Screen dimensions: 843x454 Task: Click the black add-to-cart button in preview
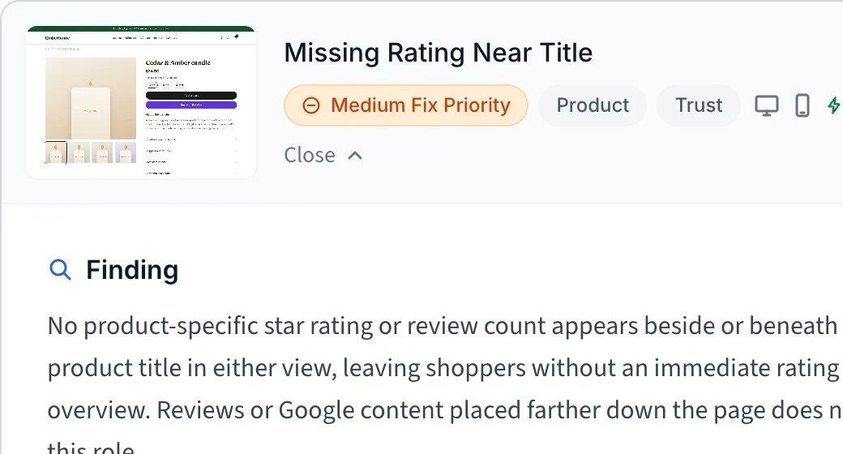pos(190,95)
